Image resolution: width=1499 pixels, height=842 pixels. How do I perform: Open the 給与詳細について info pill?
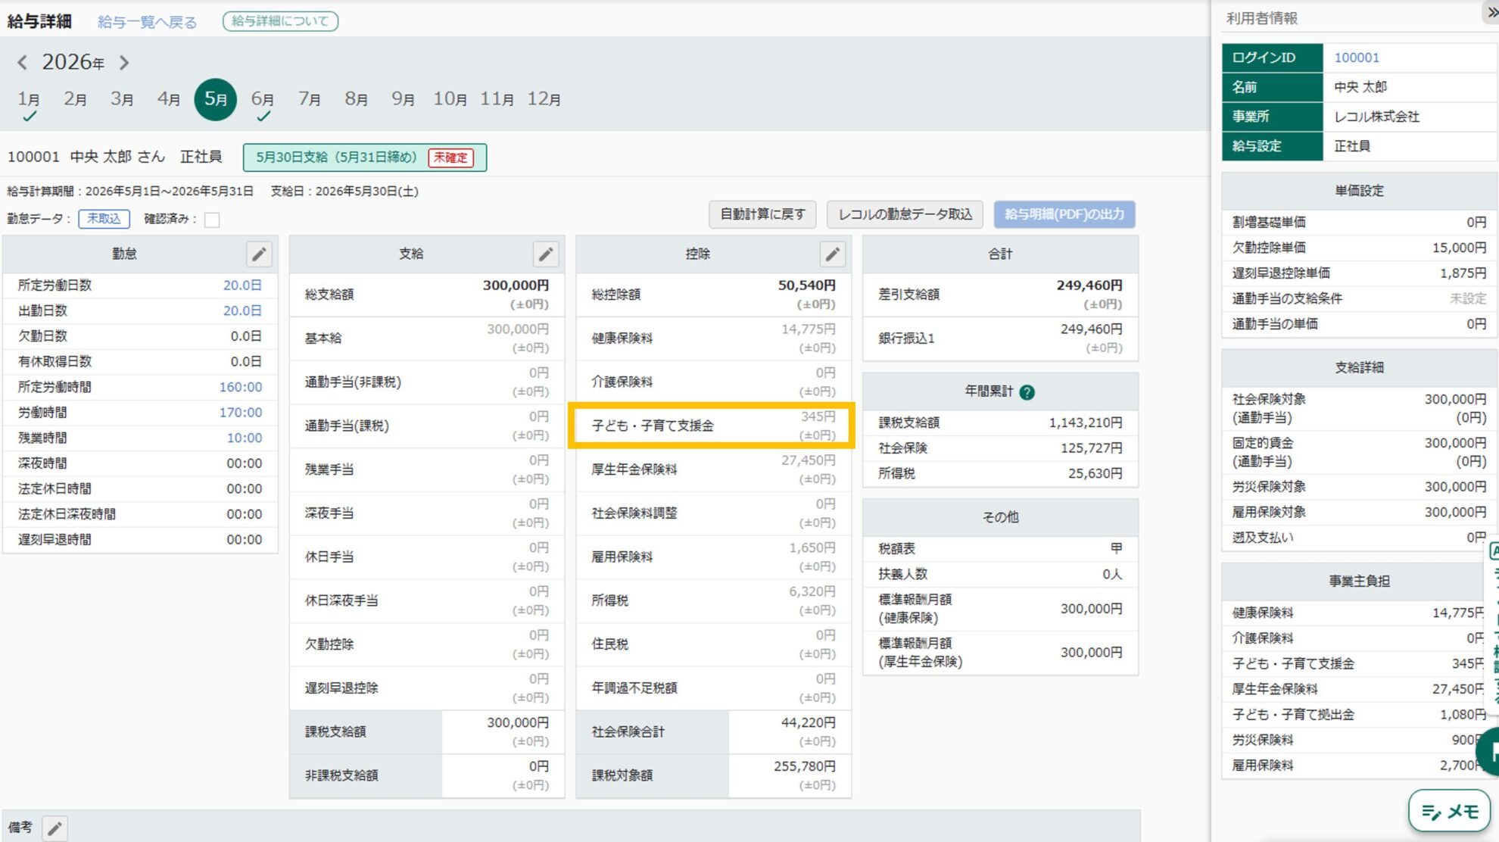point(280,21)
